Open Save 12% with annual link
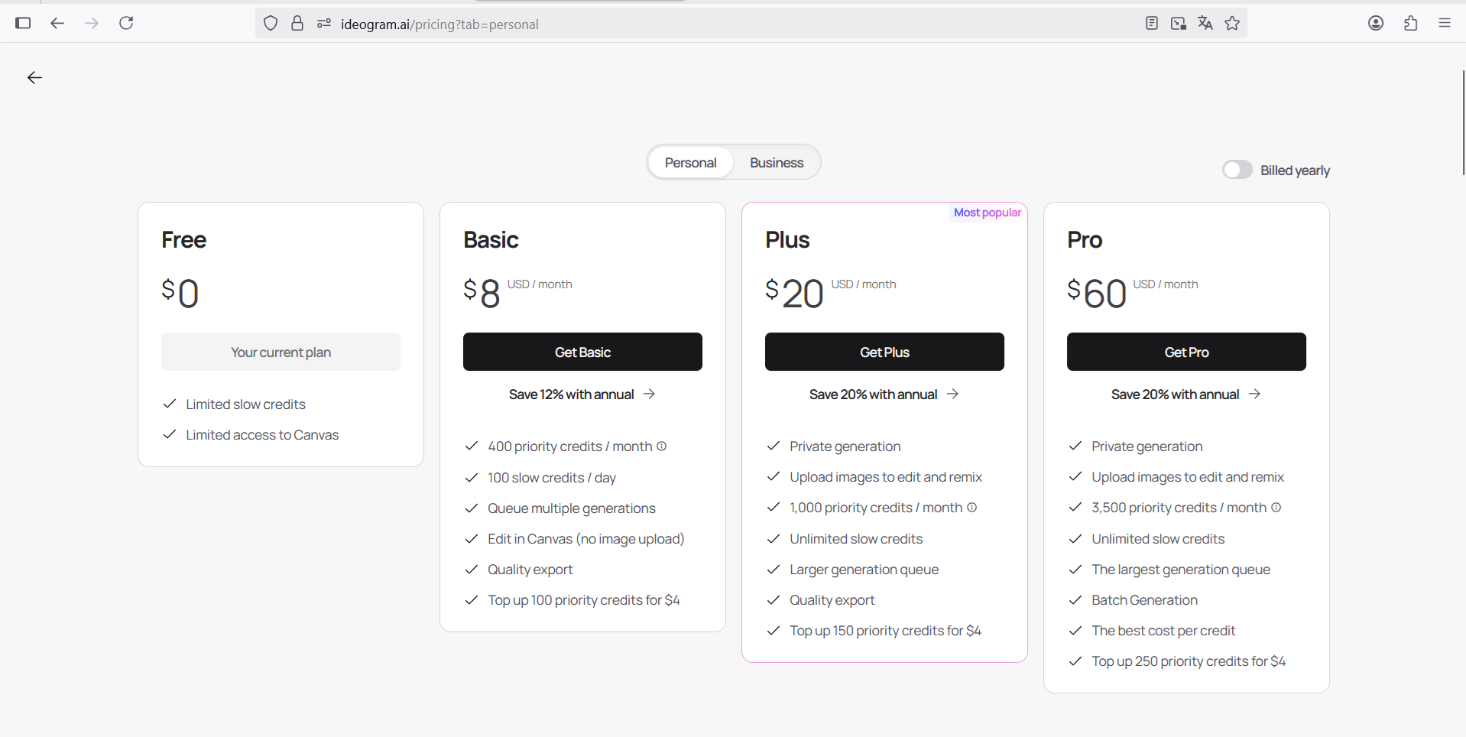1466x737 pixels. coord(582,394)
